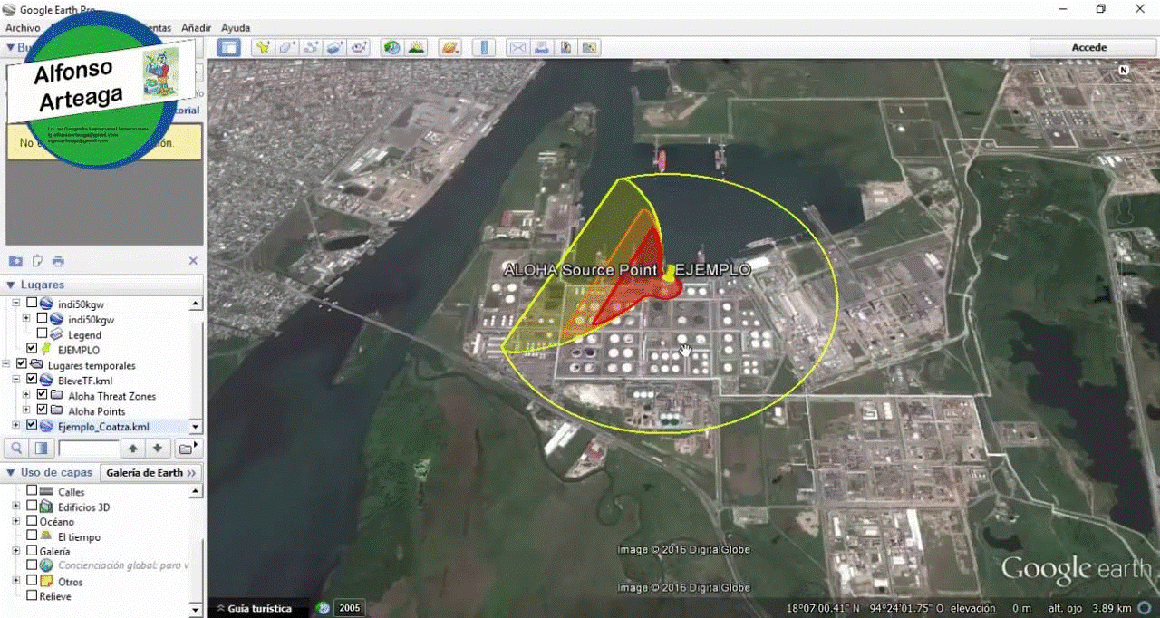Open Galería de Earth
This screenshot has height=618, width=1160.
pos(150,472)
